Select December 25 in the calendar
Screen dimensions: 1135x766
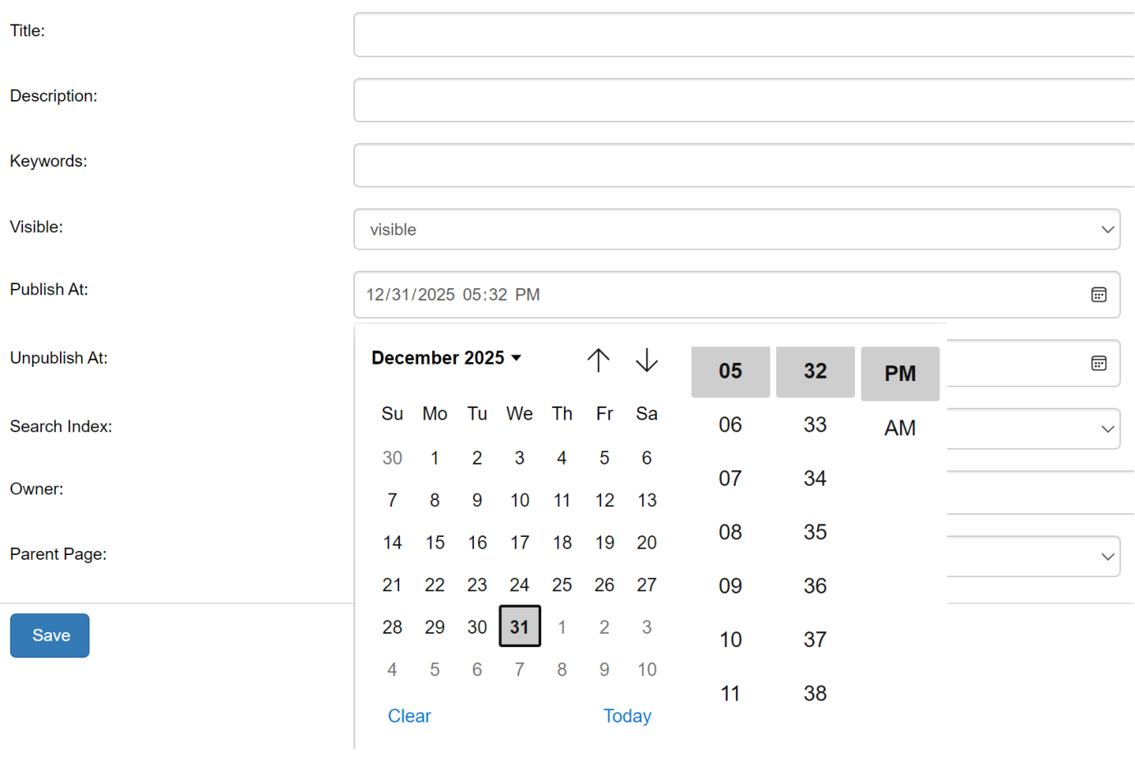[562, 585]
